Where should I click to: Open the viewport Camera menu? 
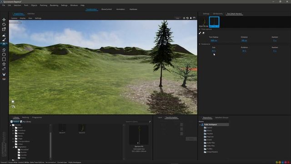[14, 18]
